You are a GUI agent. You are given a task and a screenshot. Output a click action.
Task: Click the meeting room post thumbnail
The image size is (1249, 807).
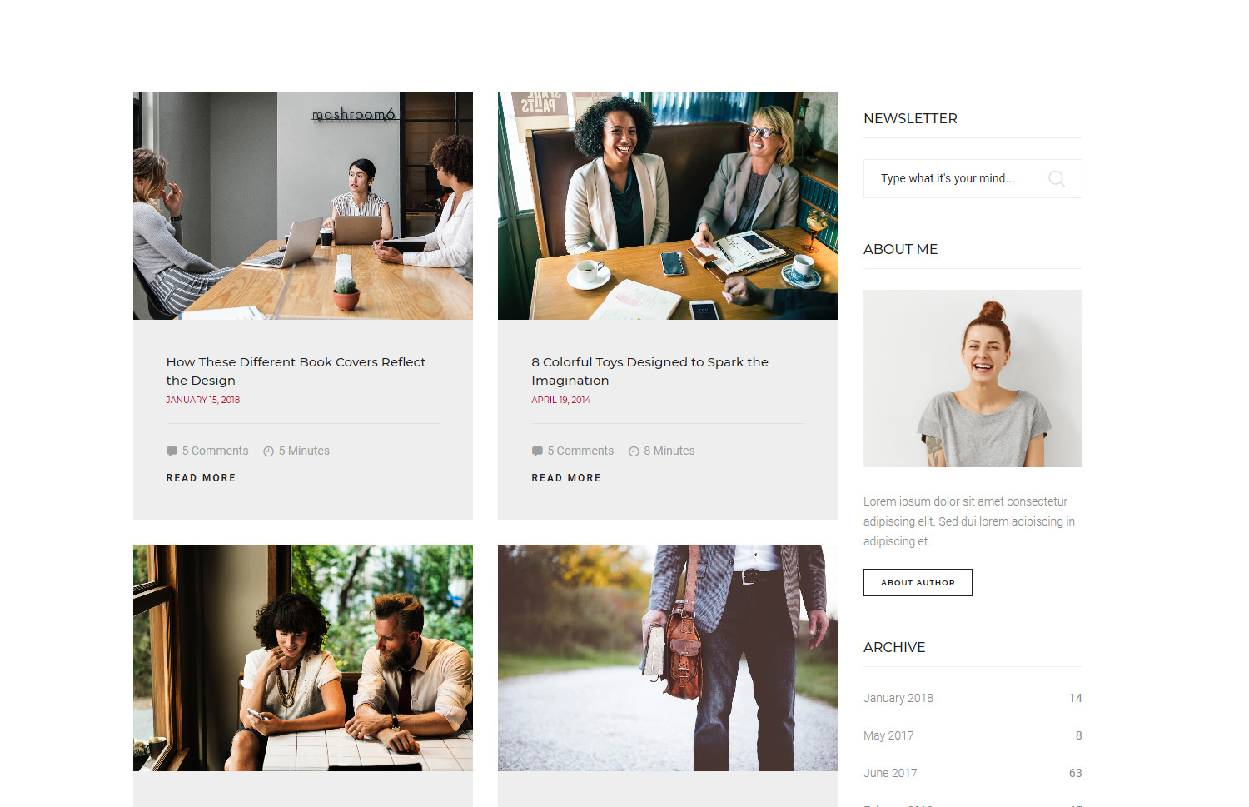point(303,206)
